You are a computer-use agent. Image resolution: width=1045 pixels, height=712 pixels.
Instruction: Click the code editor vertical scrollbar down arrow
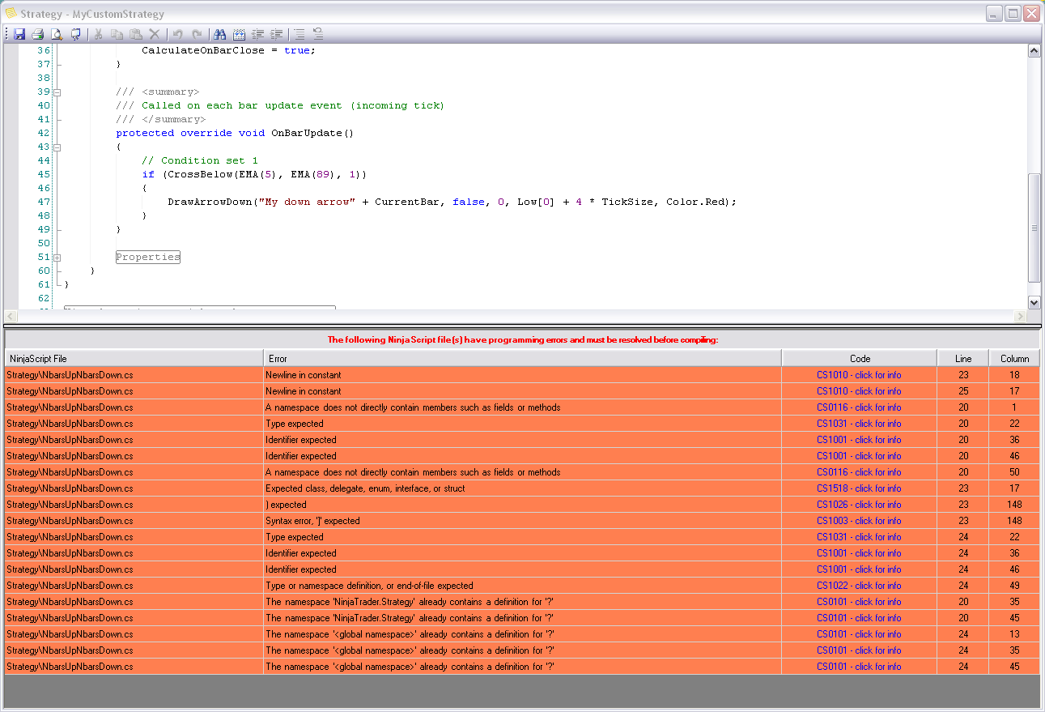click(1034, 302)
